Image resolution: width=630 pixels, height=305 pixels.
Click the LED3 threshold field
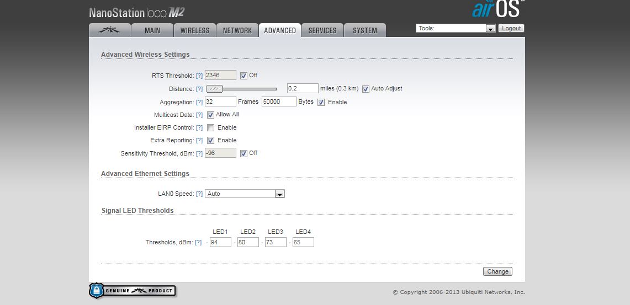pyautogui.click(x=276, y=242)
